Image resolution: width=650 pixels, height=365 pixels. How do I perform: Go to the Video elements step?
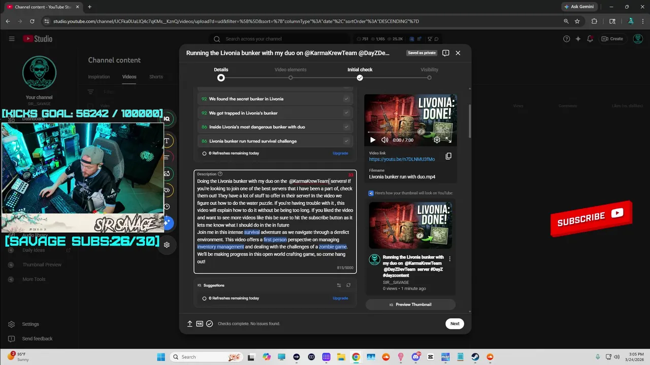[x=290, y=74]
